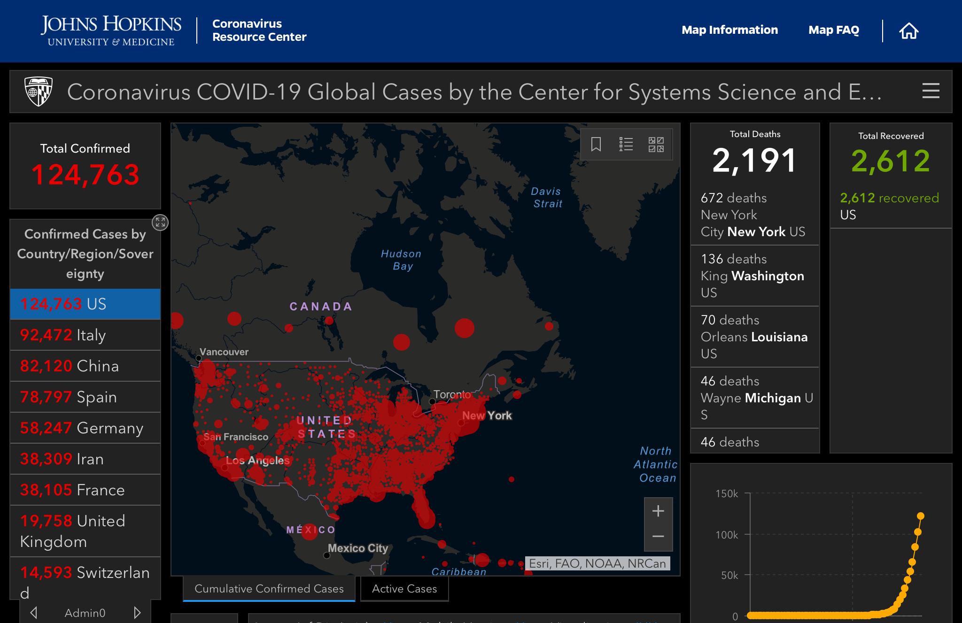Click the Coronavirus Resource Center title link
Screen dimensions: 962x623
coord(259,30)
